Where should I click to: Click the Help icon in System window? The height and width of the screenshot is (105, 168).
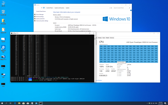(x=131, y=10)
